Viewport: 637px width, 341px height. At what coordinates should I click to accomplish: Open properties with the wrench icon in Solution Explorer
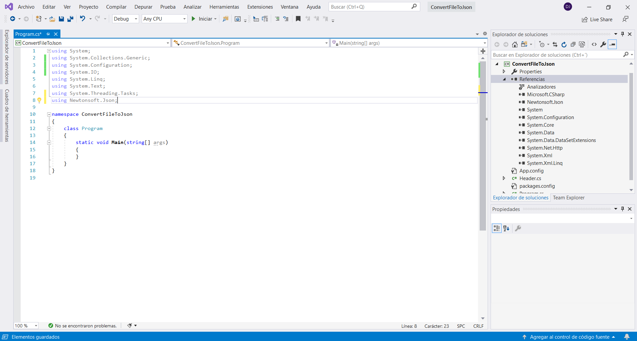(x=603, y=44)
